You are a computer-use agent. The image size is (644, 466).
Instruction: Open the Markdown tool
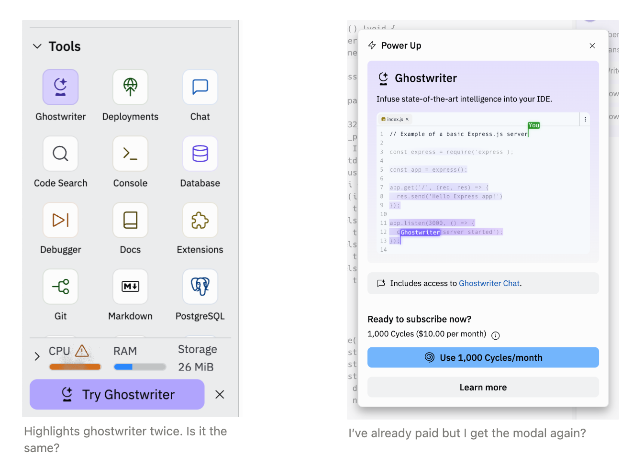pyautogui.click(x=130, y=287)
